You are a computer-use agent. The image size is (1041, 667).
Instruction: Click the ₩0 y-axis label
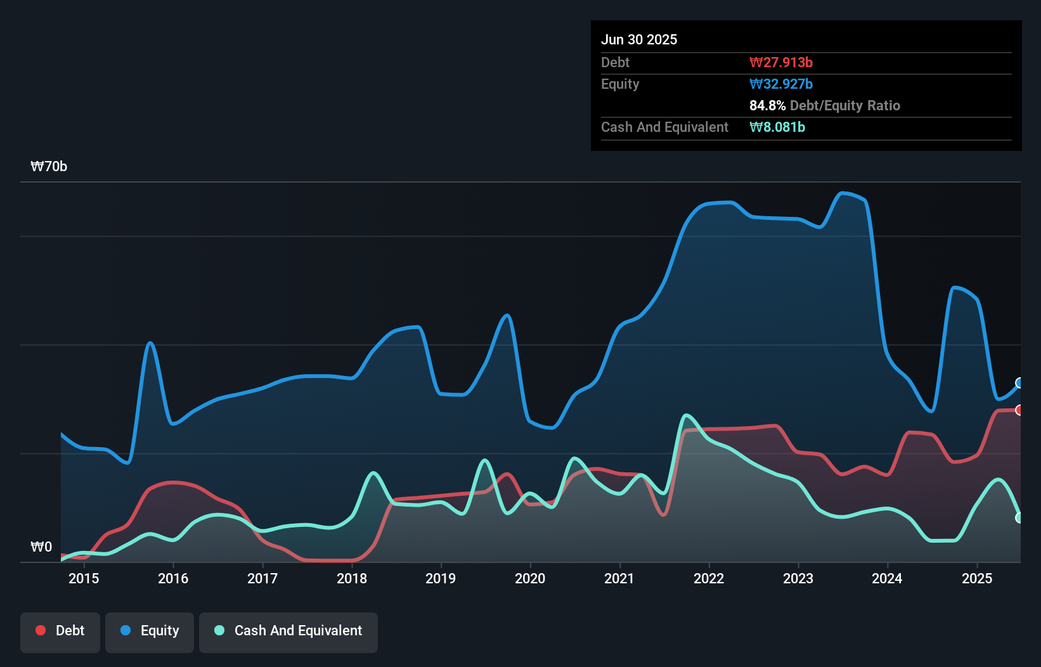[x=41, y=547]
